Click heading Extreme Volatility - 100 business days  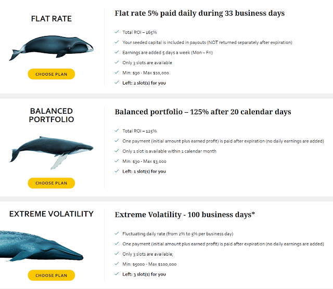point(185,215)
